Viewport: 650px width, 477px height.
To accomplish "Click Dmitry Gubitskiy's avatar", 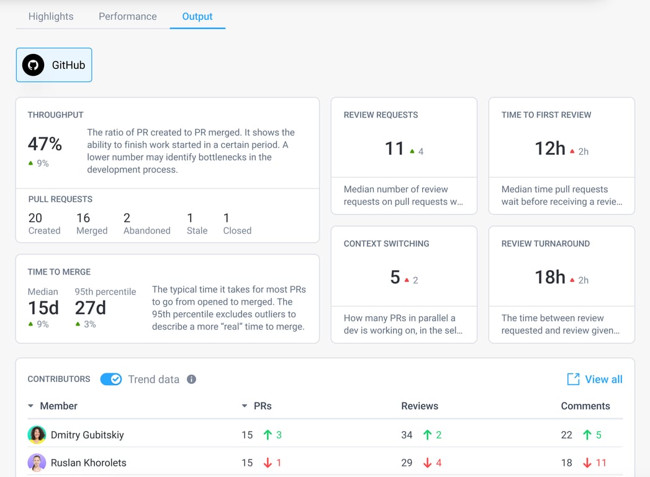I will click(36, 435).
